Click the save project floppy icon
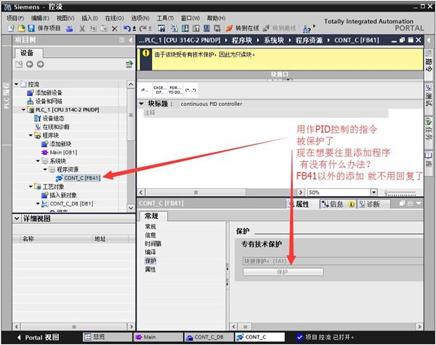The height and width of the screenshot is (345, 436). coord(31,28)
